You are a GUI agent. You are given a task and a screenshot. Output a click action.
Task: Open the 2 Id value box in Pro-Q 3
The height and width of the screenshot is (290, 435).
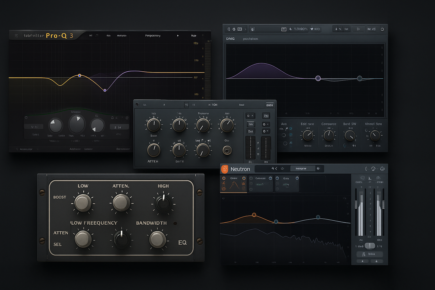point(119,127)
